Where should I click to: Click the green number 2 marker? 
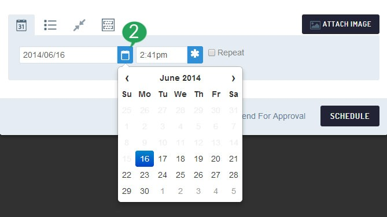click(134, 32)
